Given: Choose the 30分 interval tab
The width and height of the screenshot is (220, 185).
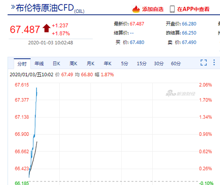Looking at the screenshot, I should pos(159,64).
